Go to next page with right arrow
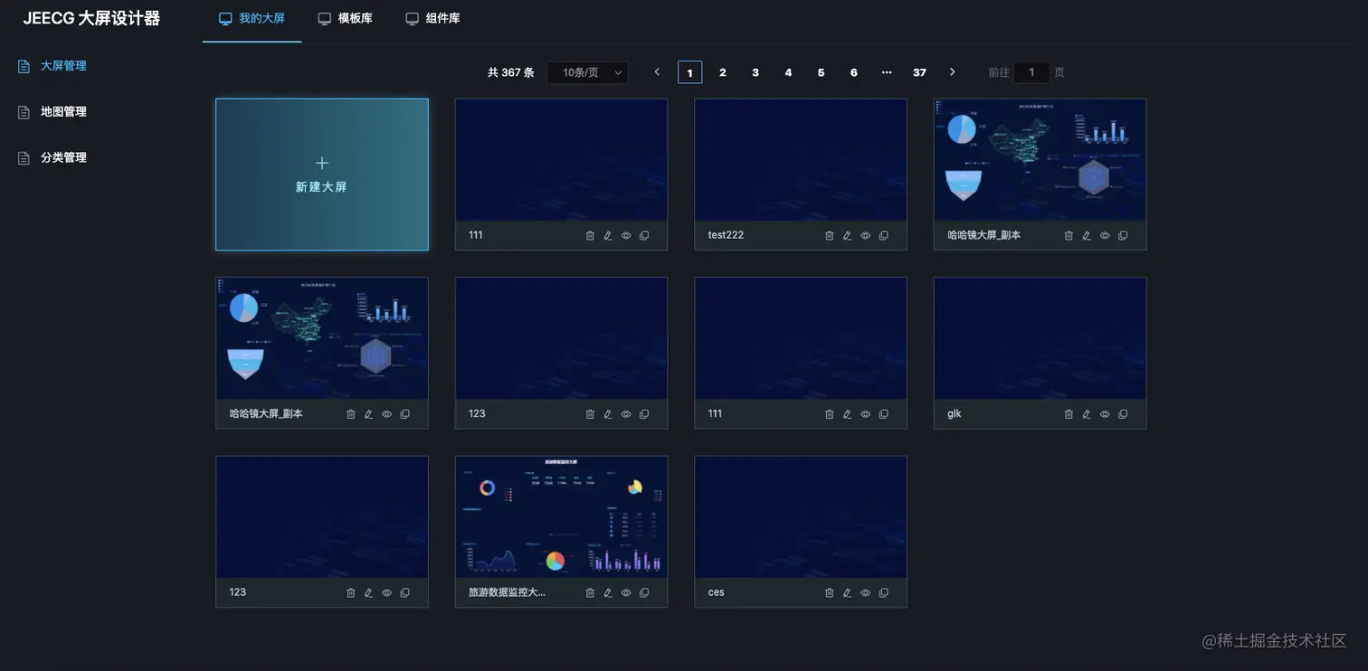1368x671 pixels. (x=952, y=72)
